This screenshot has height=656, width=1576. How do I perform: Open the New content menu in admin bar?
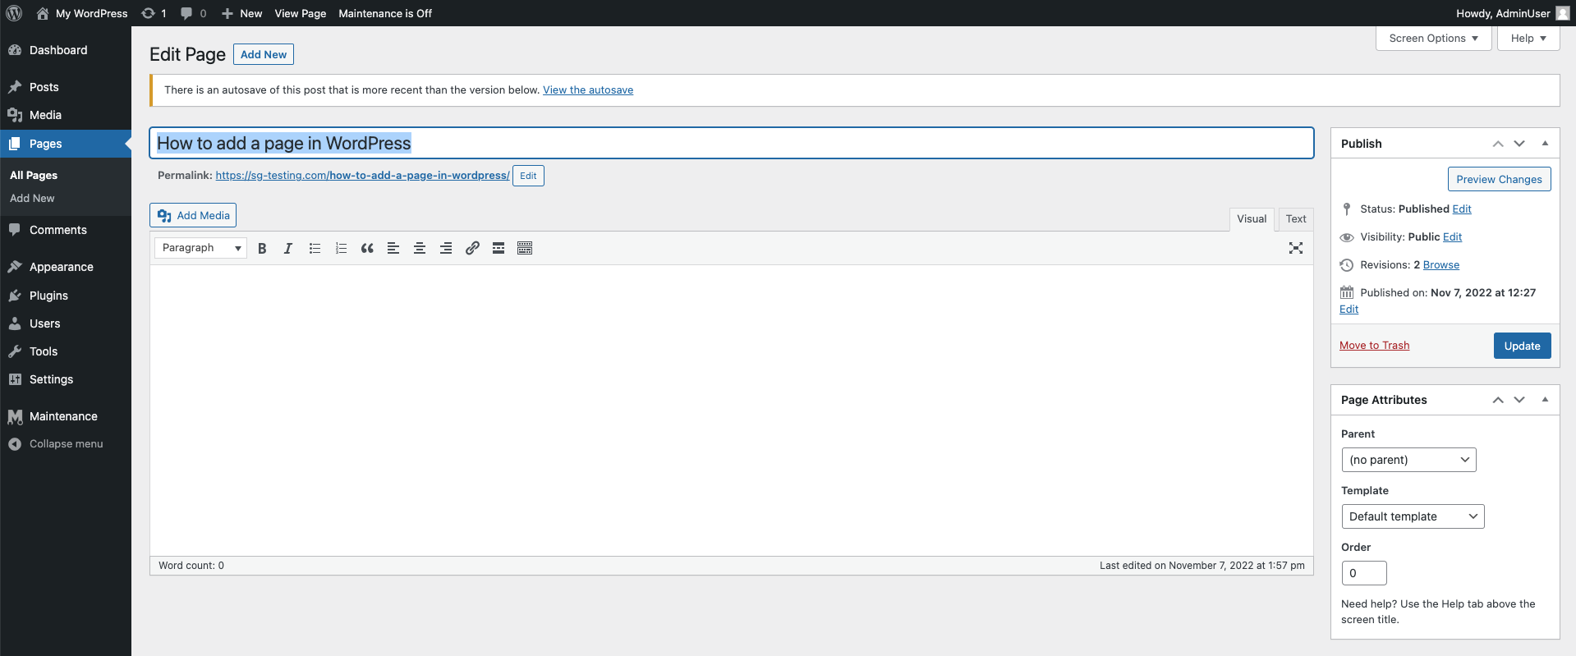pos(242,13)
